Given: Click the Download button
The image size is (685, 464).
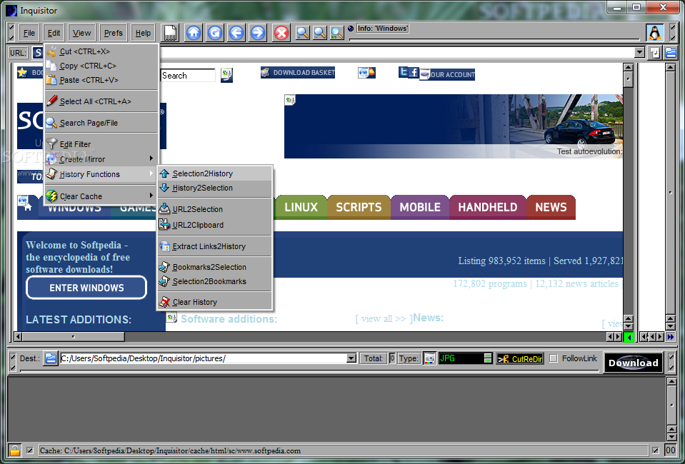Looking at the screenshot, I should 633,363.
